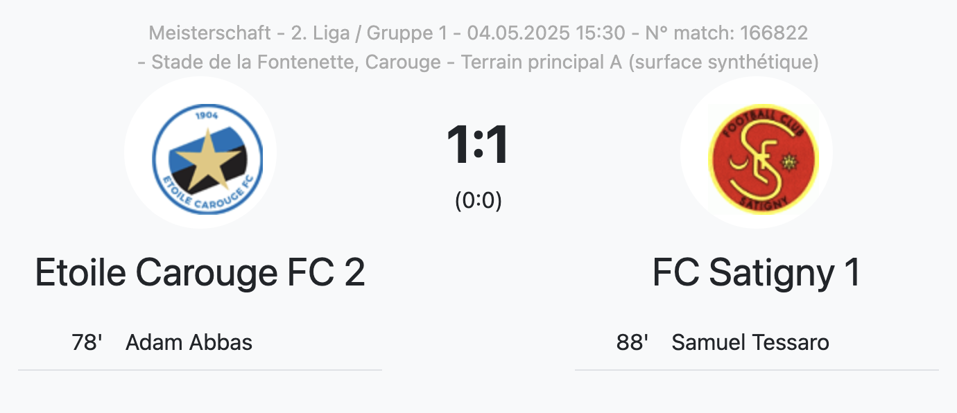
Task: Click the (0:0) halftime score
Action: click(x=478, y=200)
